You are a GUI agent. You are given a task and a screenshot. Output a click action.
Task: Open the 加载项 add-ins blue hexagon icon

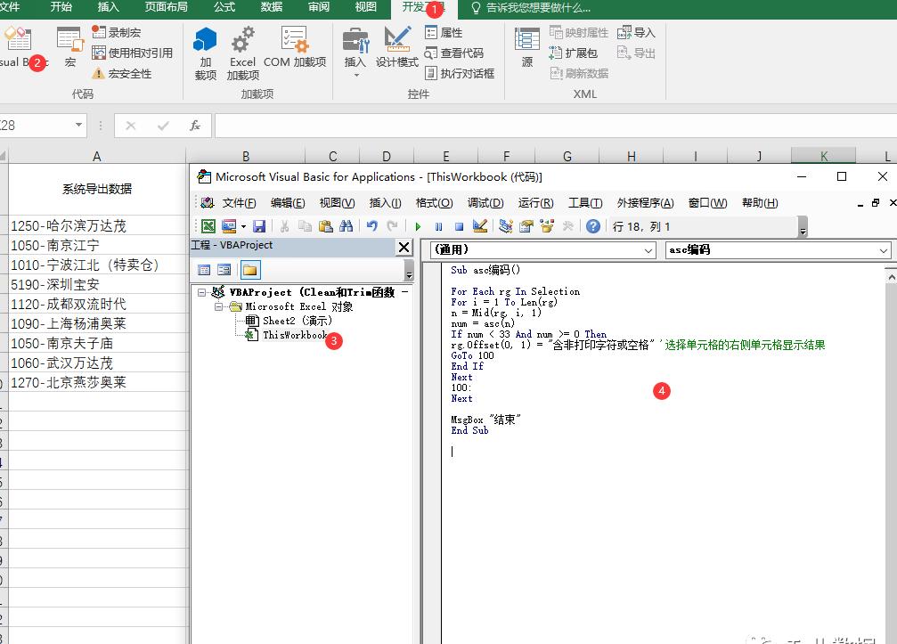point(206,53)
